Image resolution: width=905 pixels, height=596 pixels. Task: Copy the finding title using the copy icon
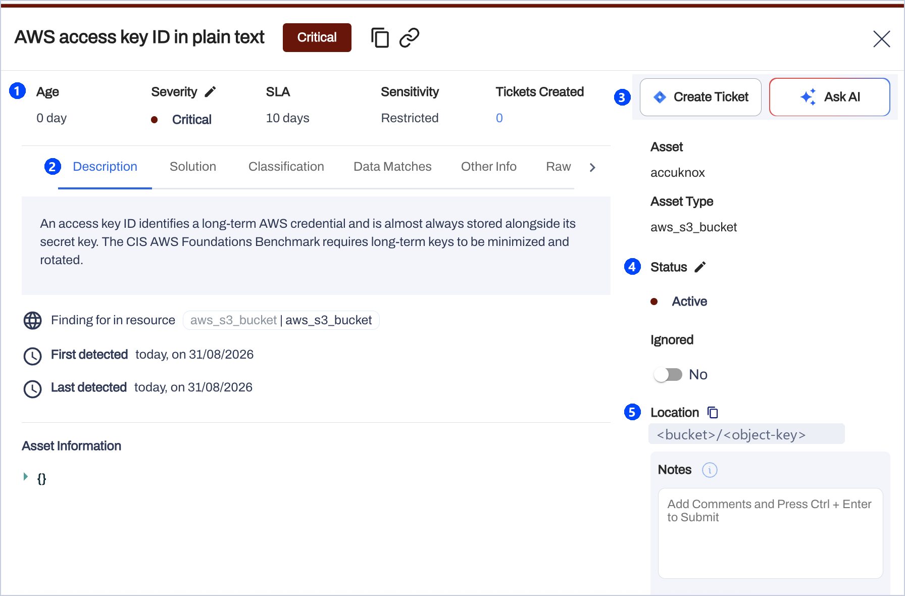coord(380,38)
